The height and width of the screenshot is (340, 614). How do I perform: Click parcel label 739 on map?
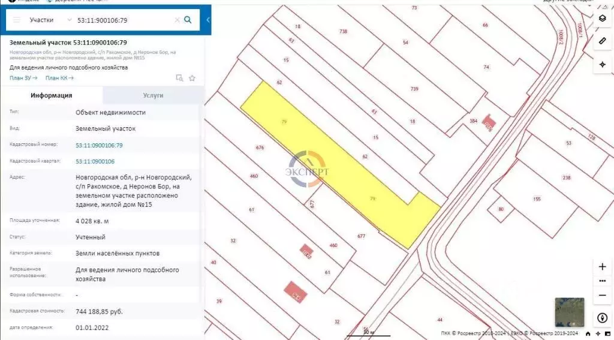[414, 89]
